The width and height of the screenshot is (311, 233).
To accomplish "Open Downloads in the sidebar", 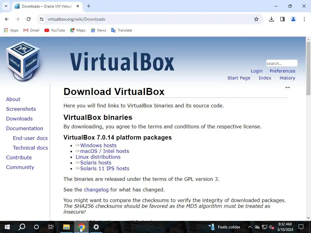I will coord(19,119).
